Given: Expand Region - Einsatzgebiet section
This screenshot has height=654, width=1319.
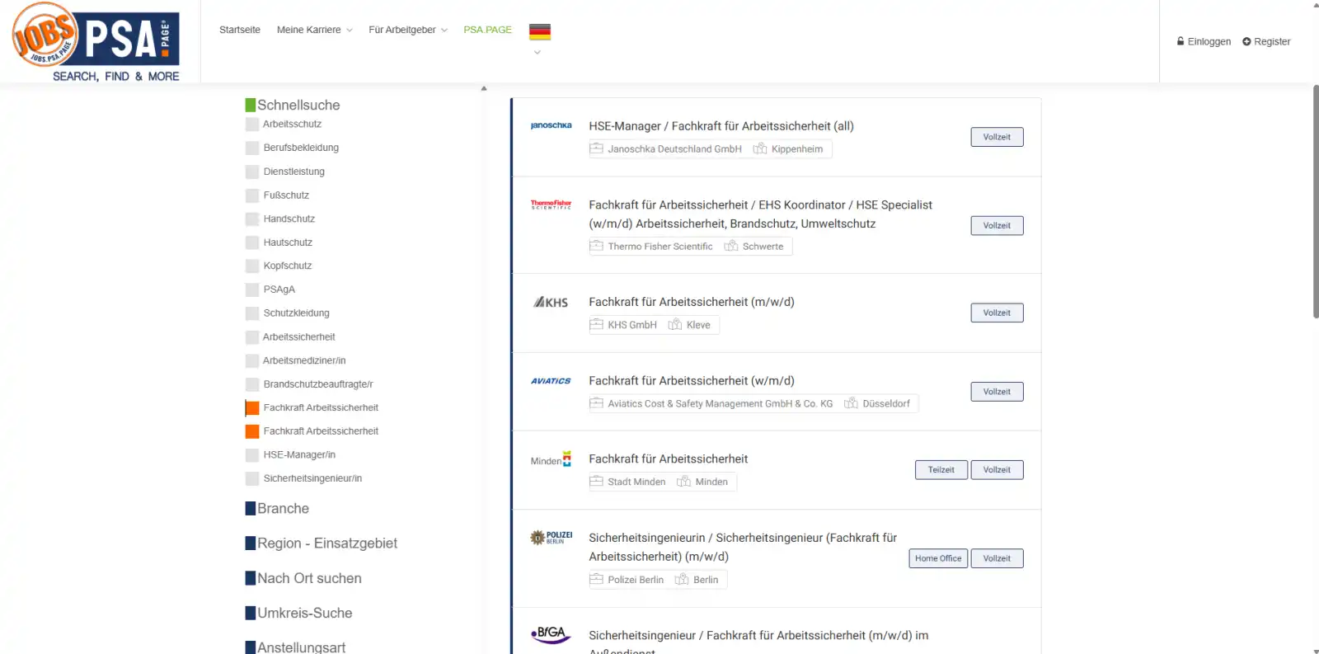Looking at the screenshot, I should pos(326,543).
